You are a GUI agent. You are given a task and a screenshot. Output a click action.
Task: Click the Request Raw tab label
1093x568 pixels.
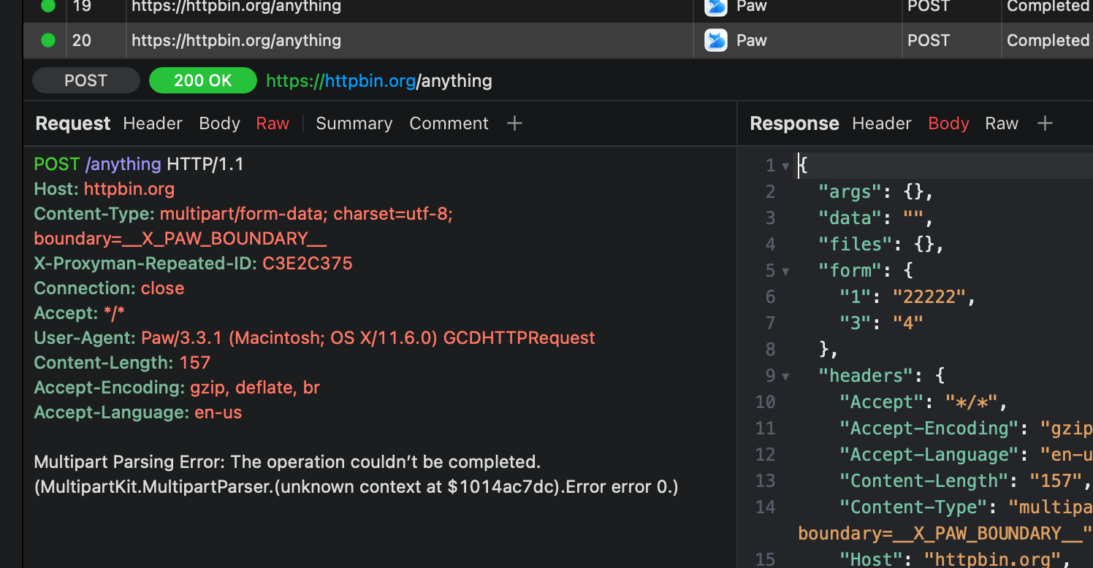pos(273,123)
